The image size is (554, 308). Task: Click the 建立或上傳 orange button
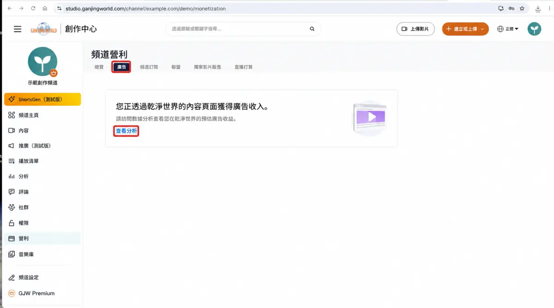(x=465, y=29)
